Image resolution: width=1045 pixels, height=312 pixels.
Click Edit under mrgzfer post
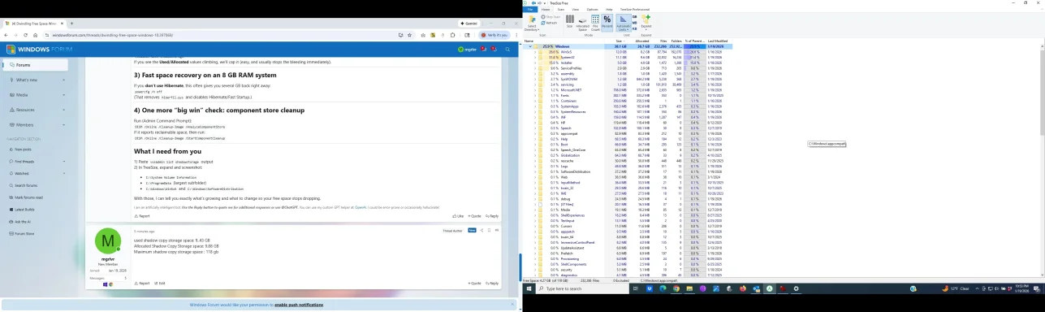coord(159,283)
